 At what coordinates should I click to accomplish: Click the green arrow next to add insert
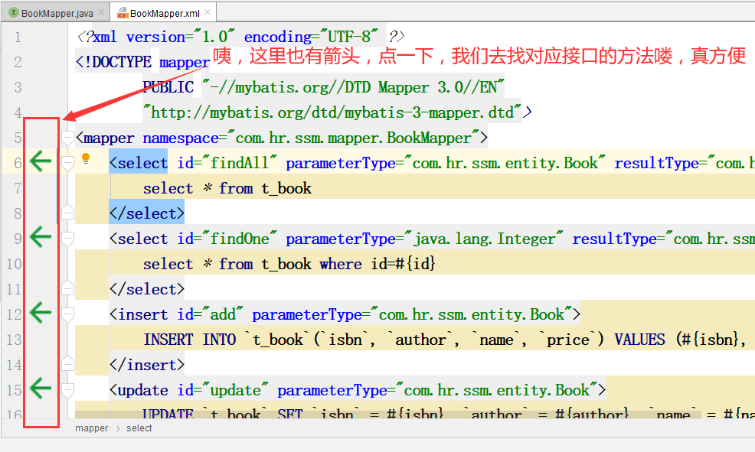pyautogui.click(x=41, y=313)
